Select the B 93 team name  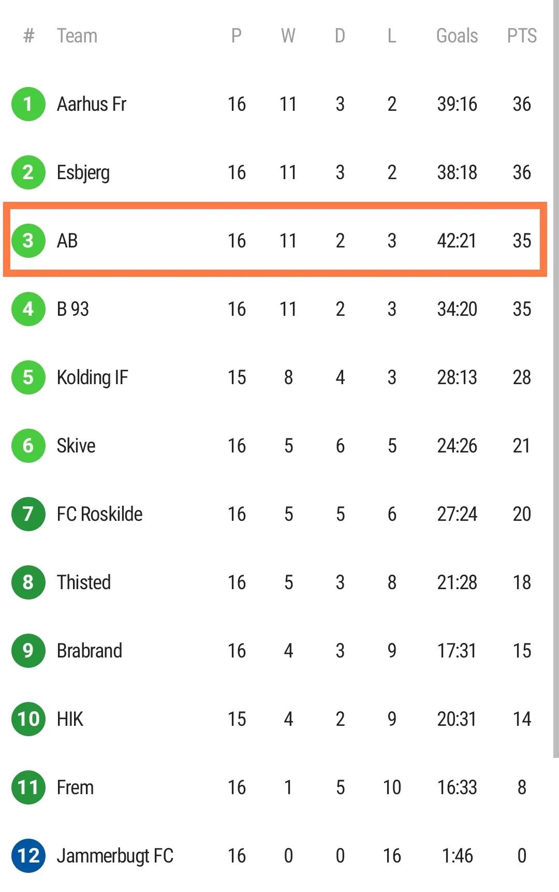73,309
